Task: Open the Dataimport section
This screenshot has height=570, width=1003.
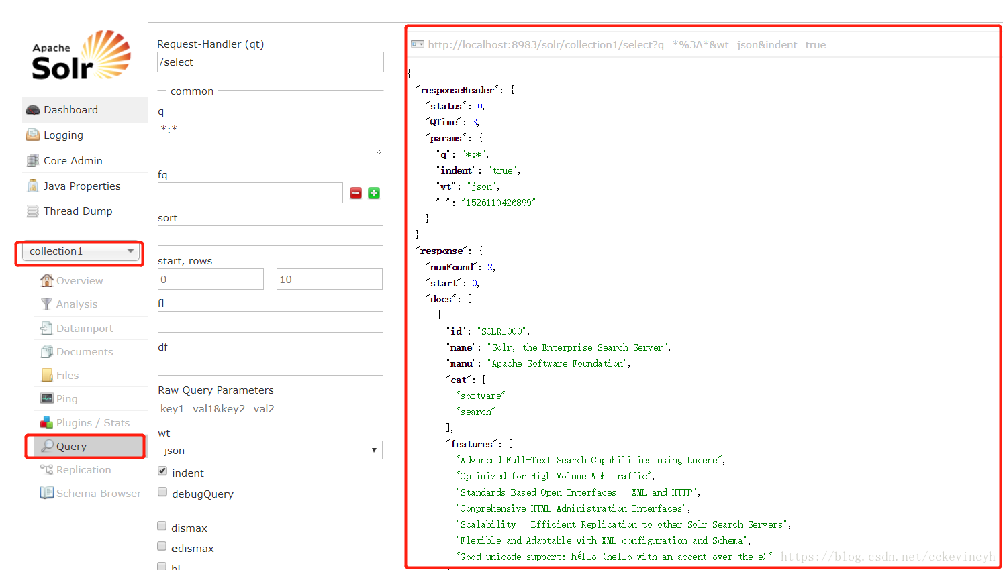Action: click(x=91, y=328)
